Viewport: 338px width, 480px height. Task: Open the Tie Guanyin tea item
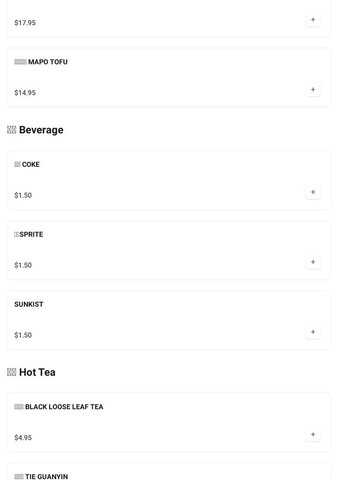point(41,477)
